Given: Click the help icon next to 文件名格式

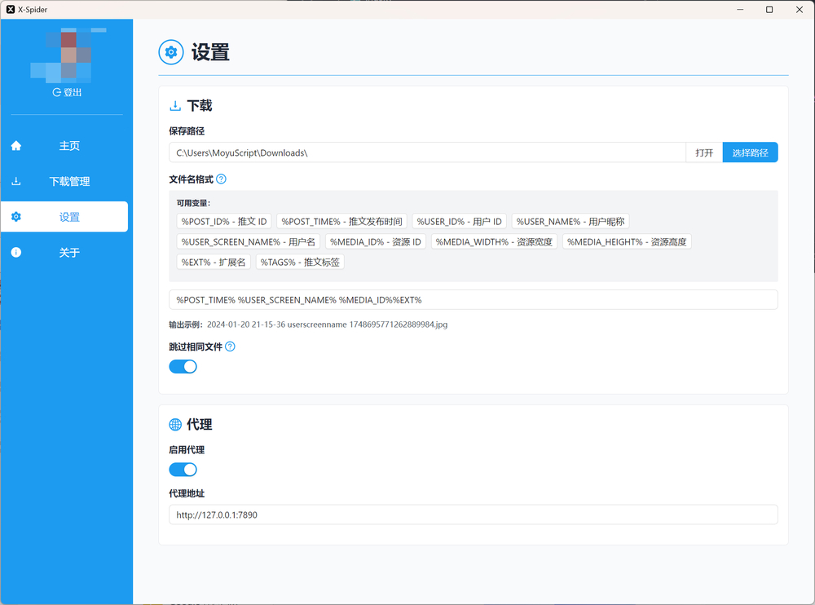Looking at the screenshot, I should pos(222,179).
